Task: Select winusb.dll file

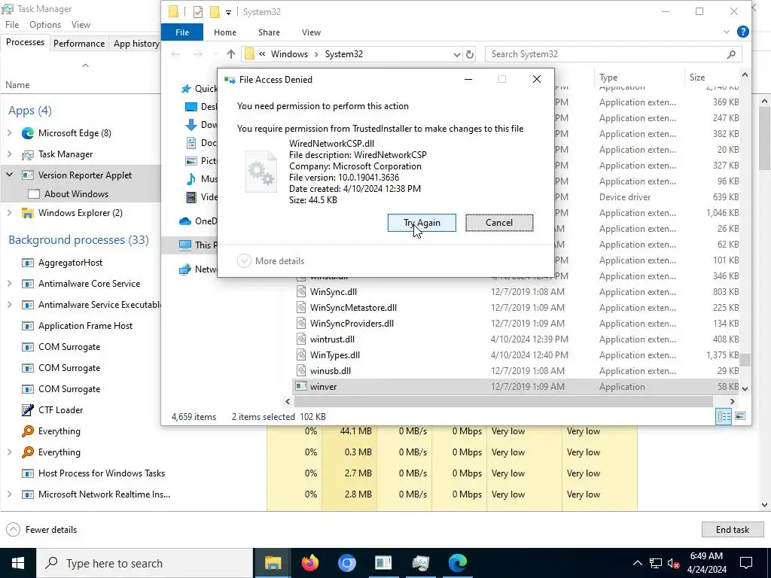Action: (x=330, y=370)
